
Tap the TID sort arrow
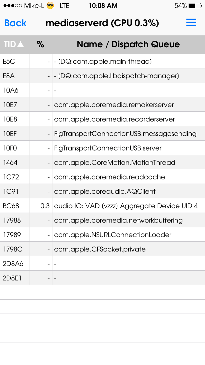click(20, 44)
